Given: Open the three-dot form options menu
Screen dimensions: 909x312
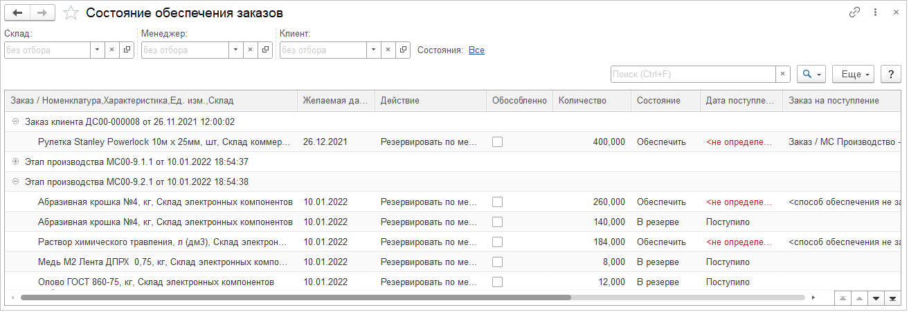Looking at the screenshot, I should (x=875, y=12).
